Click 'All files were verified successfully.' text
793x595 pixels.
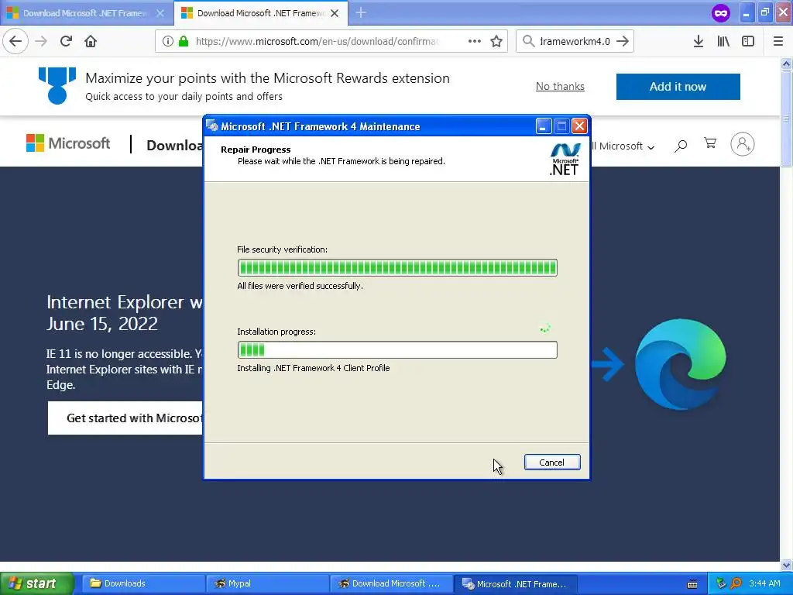pos(300,286)
